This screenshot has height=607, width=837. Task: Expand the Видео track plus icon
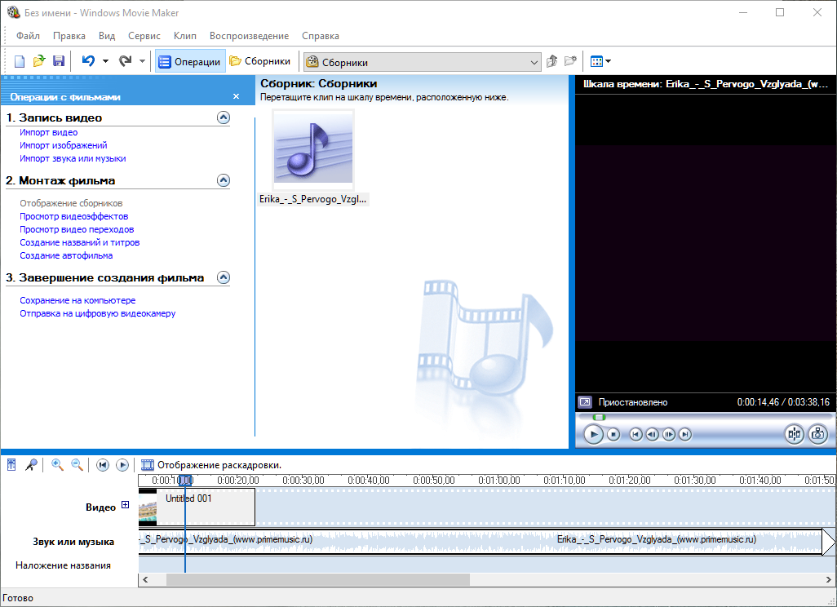(x=126, y=504)
